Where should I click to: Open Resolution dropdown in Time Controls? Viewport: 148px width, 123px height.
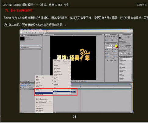tap(130, 53)
